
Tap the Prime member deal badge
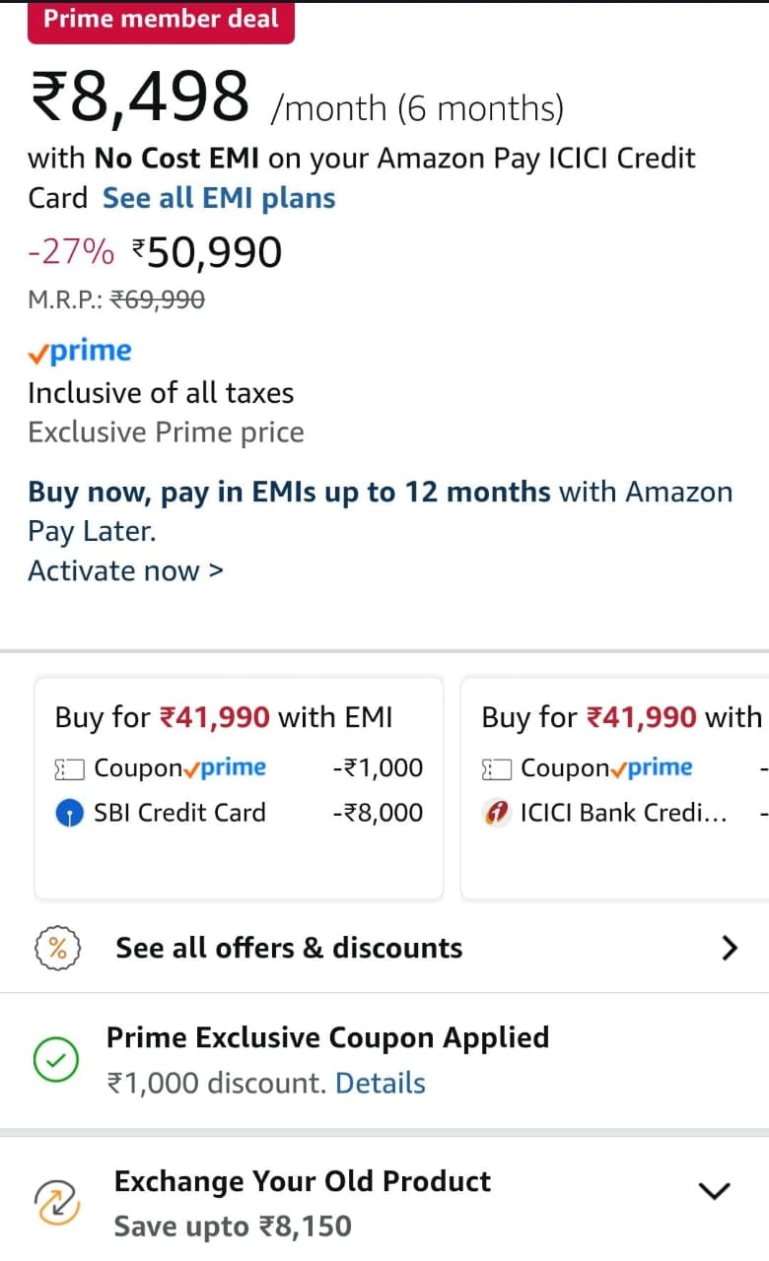(161, 20)
